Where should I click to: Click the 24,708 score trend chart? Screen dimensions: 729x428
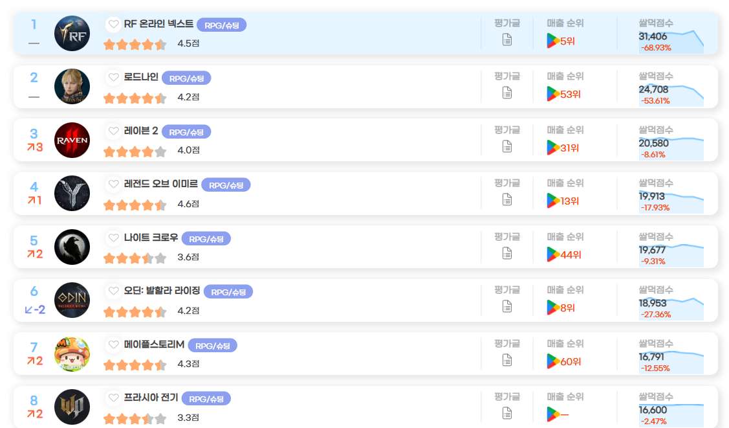pos(671,95)
